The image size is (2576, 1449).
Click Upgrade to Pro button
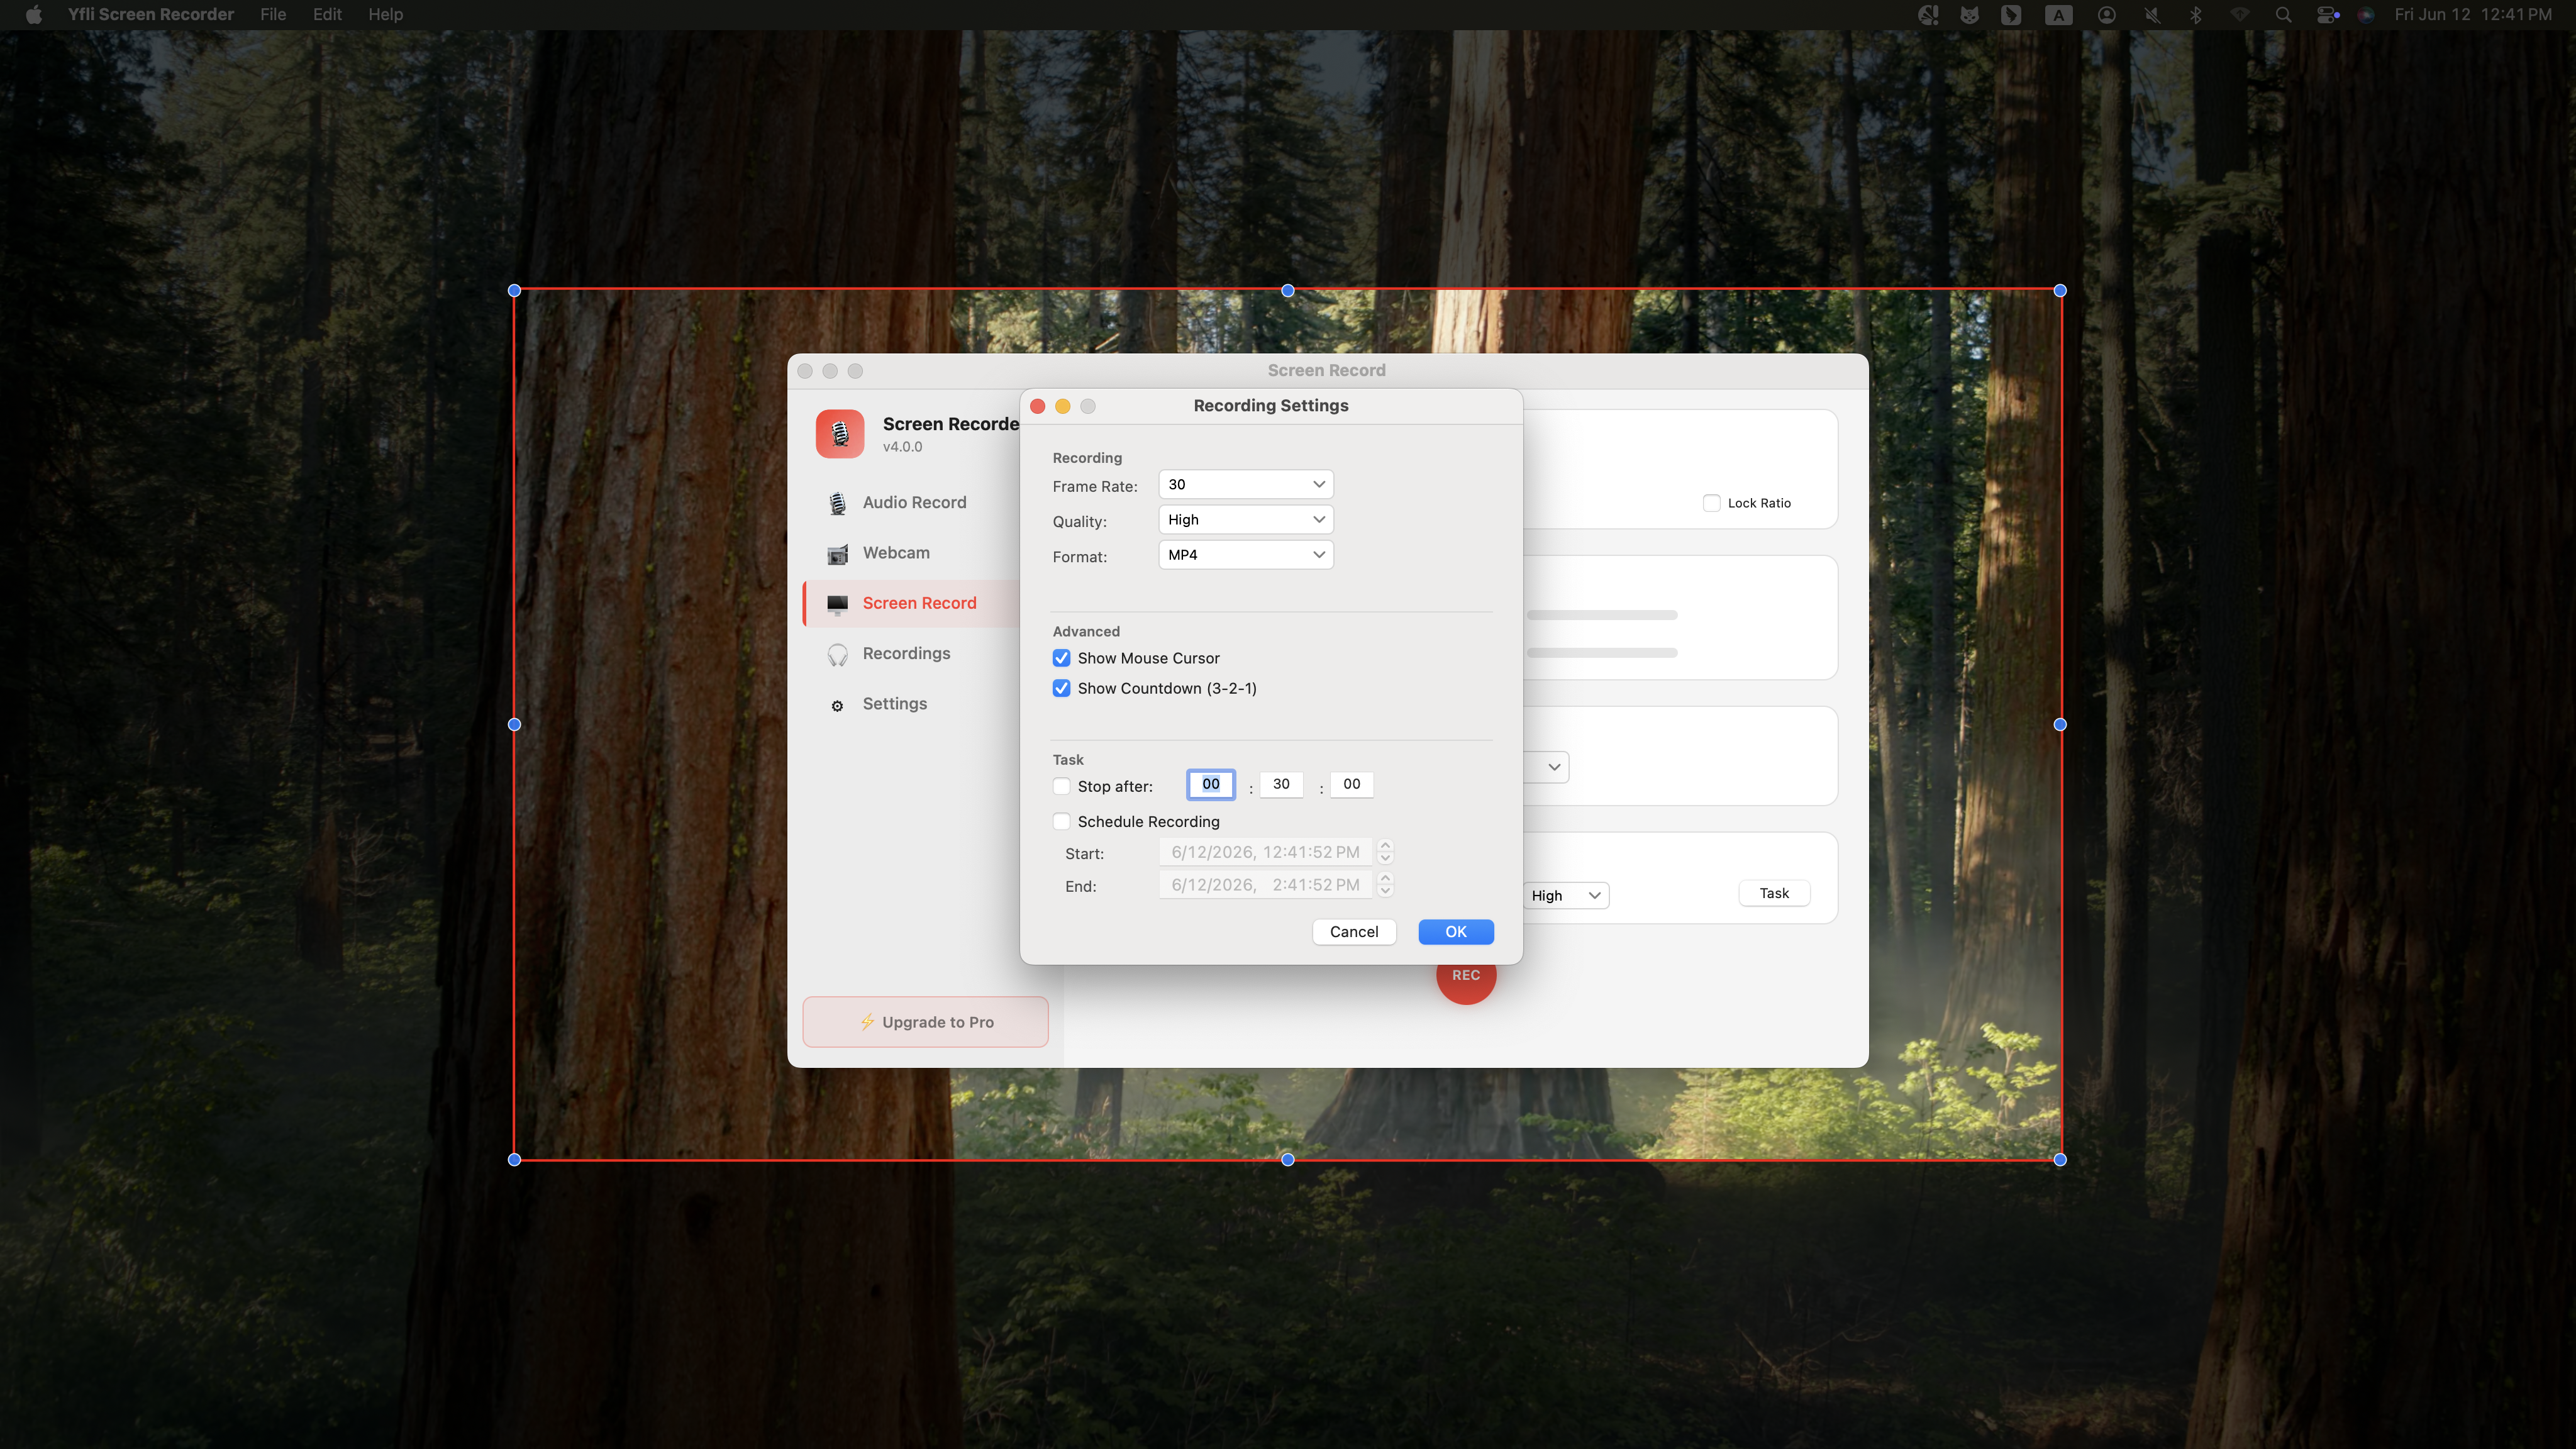tap(926, 1022)
